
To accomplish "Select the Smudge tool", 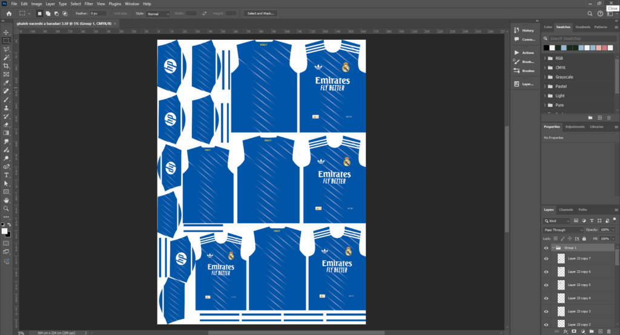I will tap(6, 141).
